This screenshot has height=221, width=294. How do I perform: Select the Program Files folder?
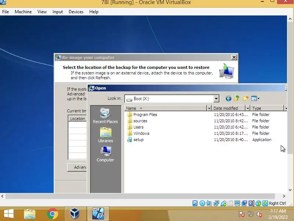(142, 115)
